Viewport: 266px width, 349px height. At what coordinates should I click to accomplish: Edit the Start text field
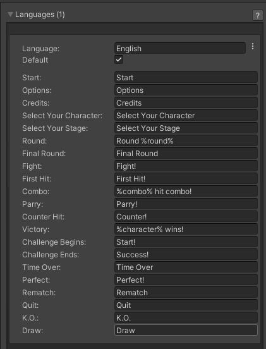(186, 78)
